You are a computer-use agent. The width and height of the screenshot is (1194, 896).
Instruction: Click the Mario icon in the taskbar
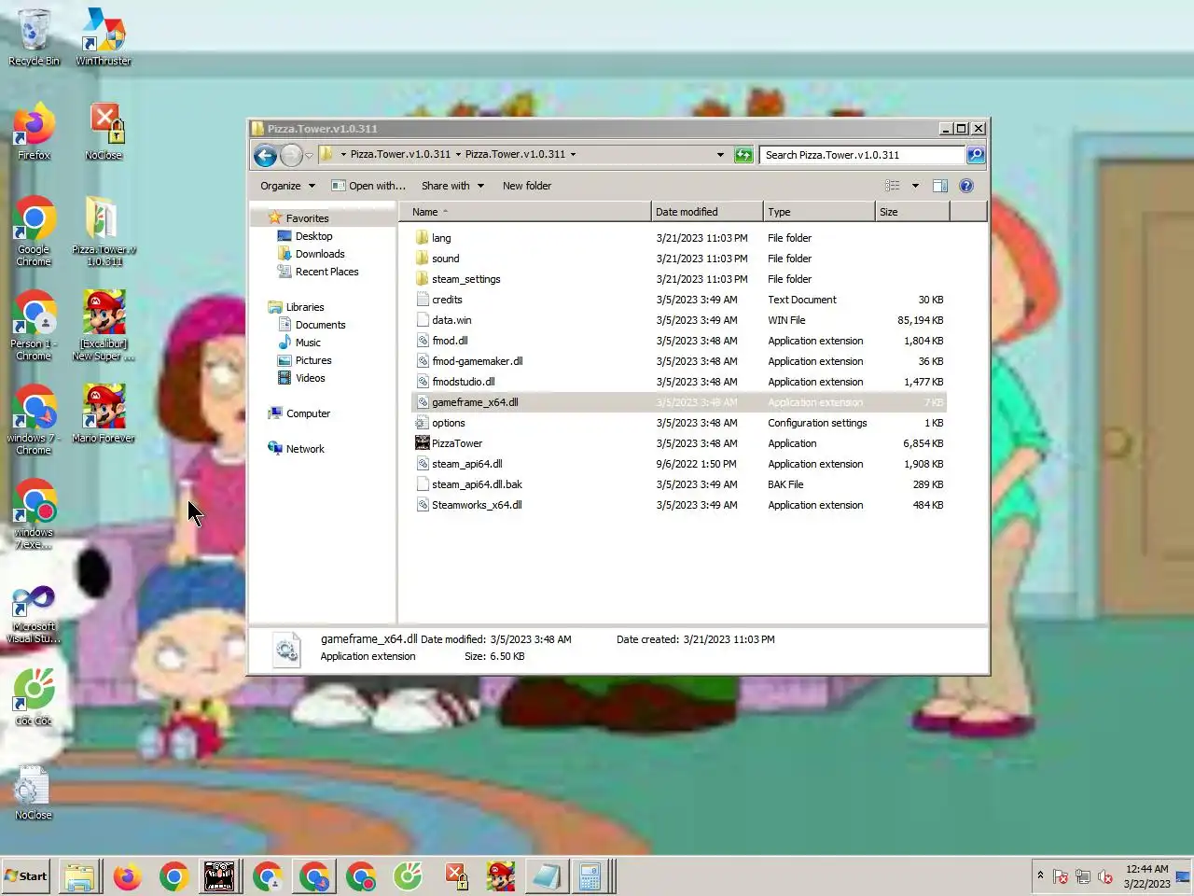click(x=501, y=877)
